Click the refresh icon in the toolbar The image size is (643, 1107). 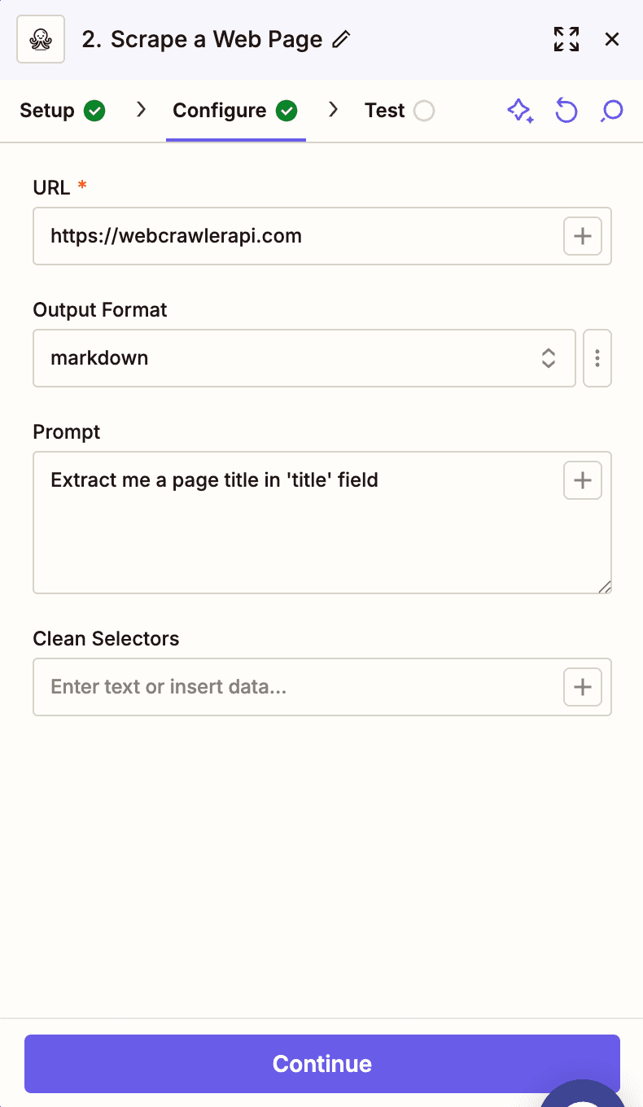coord(566,111)
